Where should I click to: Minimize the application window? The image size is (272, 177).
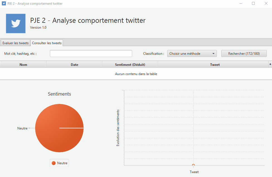[x=241, y=4]
